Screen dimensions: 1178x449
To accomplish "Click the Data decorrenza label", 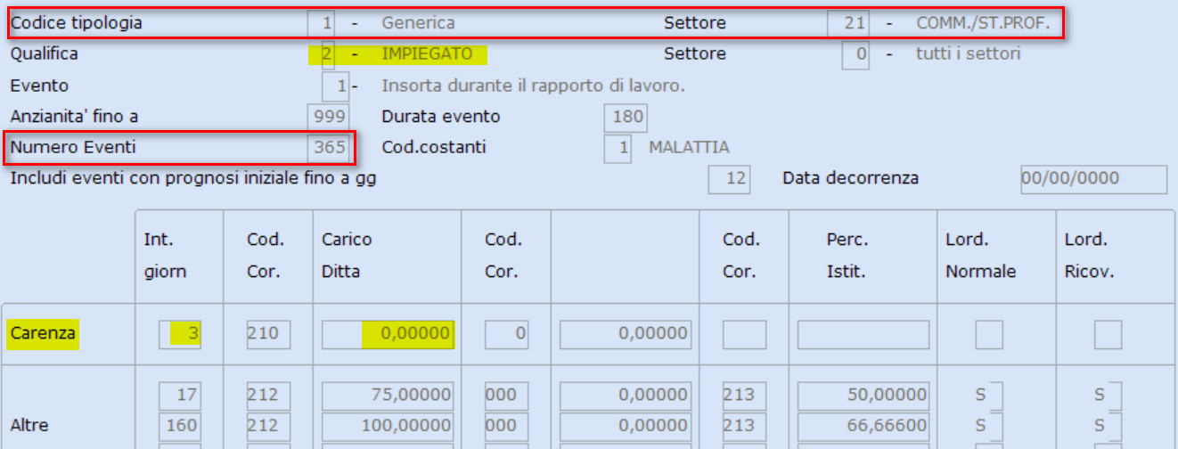I will 851,178.
